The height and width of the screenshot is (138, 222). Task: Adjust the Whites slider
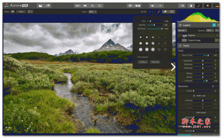pos(203,74)
